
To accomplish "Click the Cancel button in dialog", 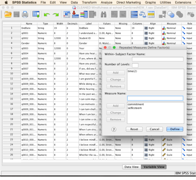I will tap(154, 129).
